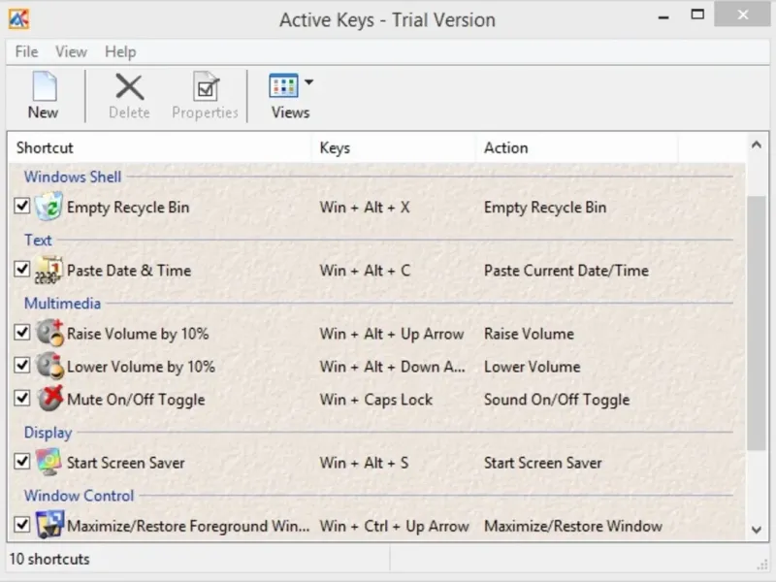Select the 'Start Screen Saver' shortcut name
The height and width of the screenshot is (582, 776).
click(x=126, y=463)
